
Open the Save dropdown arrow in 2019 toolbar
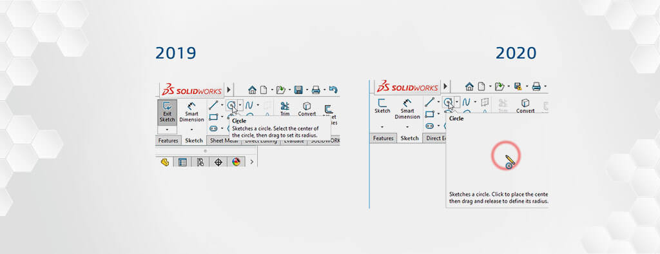[x=307, y=90]
